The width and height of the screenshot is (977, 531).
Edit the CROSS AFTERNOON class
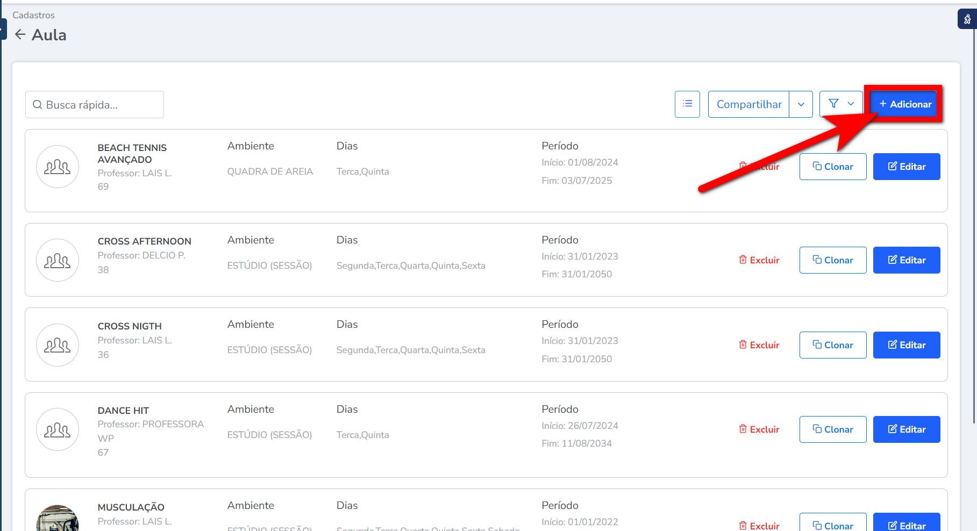[x=906, y=260]
